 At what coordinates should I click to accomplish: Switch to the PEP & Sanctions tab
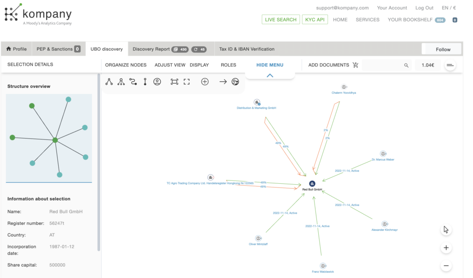[x=58, y=49]
